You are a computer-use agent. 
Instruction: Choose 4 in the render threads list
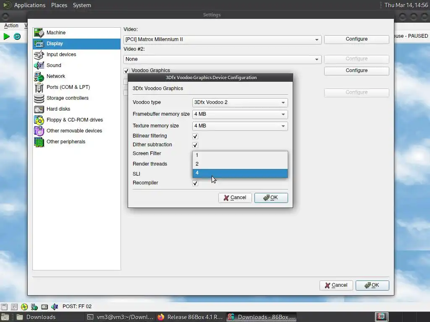pyautogui.click(x=240, y=173)
